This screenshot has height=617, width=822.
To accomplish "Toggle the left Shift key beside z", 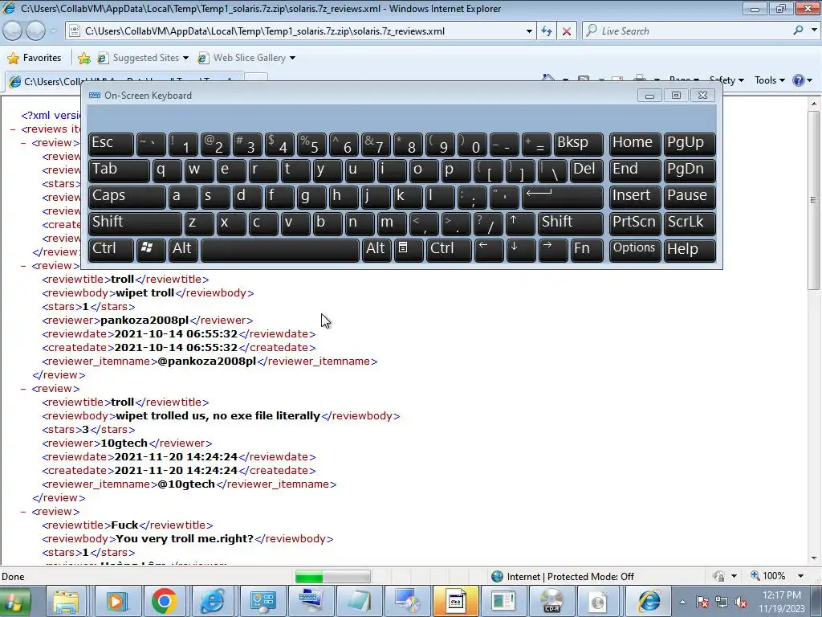I will [135, 223].
